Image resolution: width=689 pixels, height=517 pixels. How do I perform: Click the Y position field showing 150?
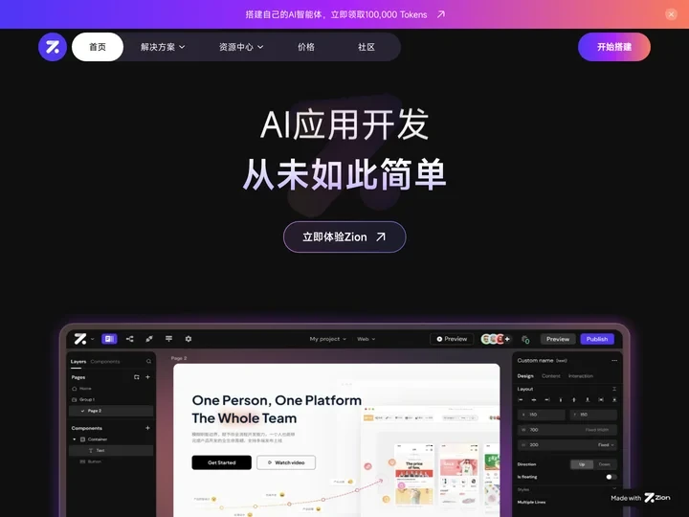tap(593, 415)
